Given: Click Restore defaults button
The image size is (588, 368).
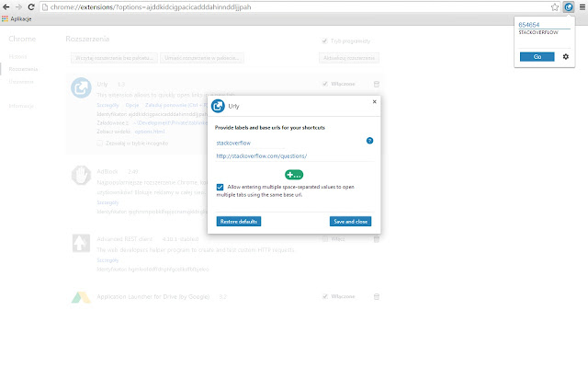Looking at the screenshot, I should pyautogui.click(x=239, y=222).
